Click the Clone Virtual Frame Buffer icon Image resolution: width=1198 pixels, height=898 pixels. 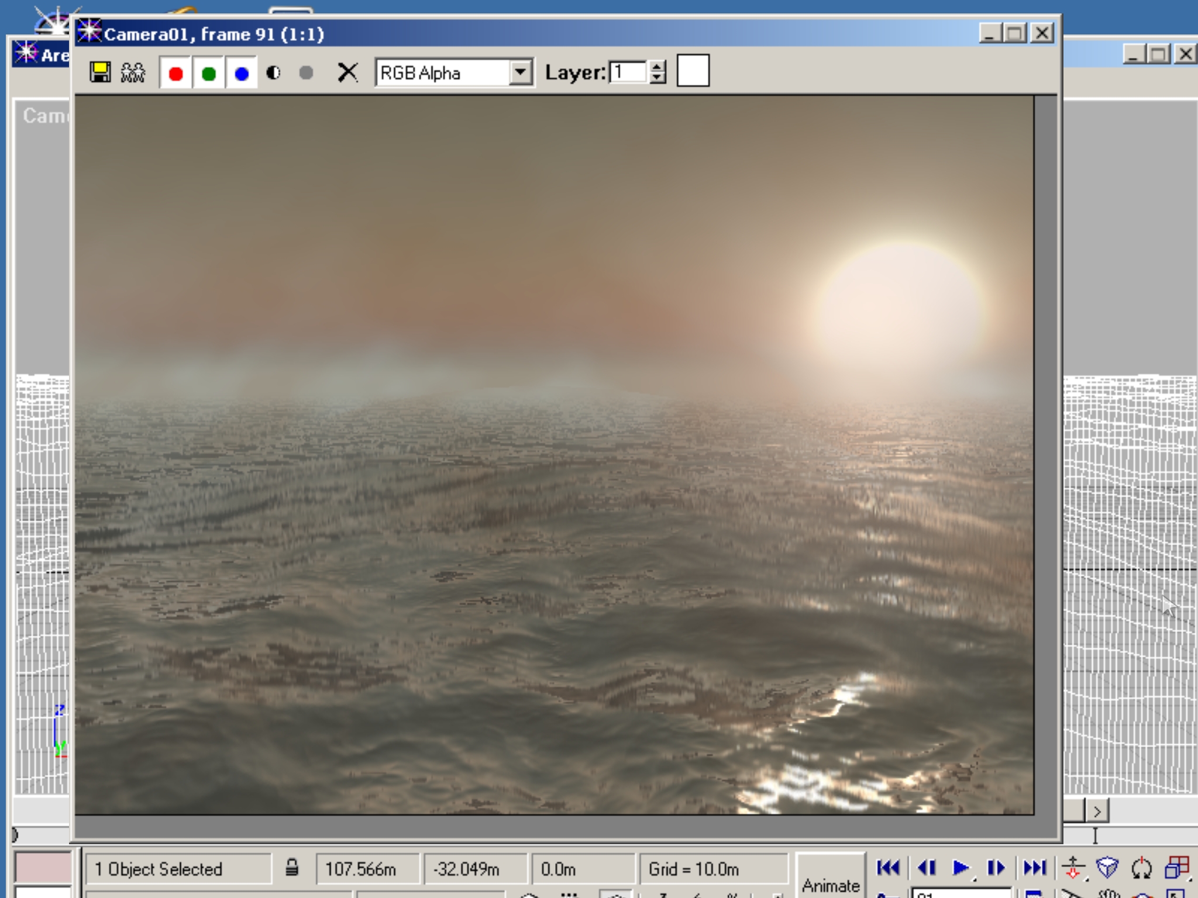[x=133, y=72]
